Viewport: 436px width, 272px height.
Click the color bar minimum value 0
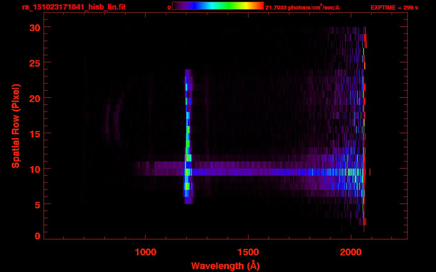point(169,7)
